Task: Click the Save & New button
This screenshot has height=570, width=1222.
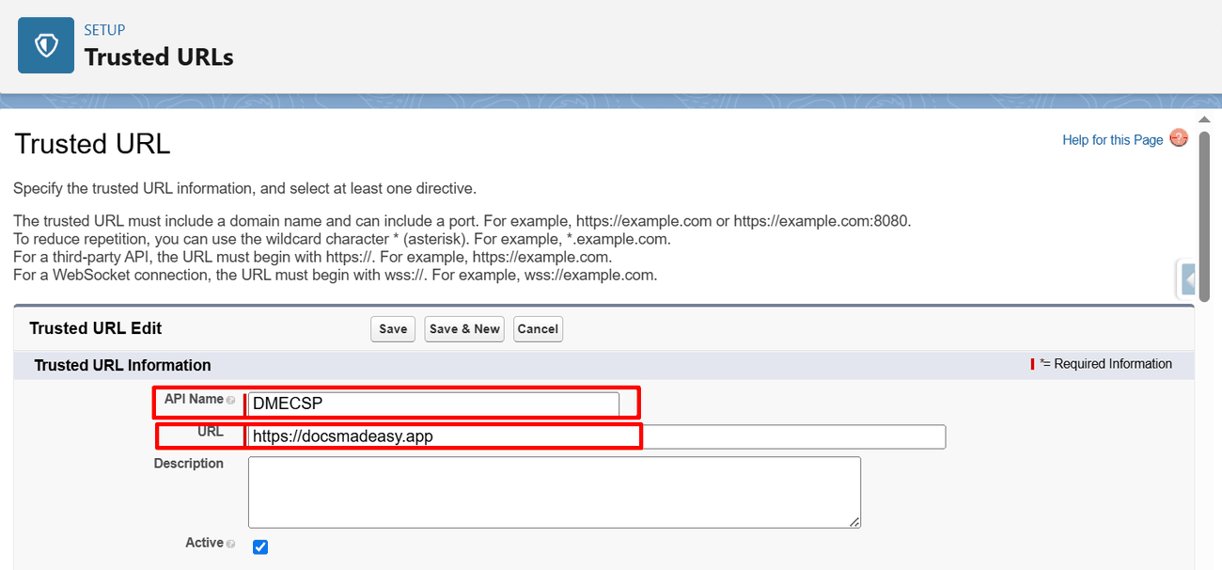Action: pyautogui.click(x=464, y=329)
